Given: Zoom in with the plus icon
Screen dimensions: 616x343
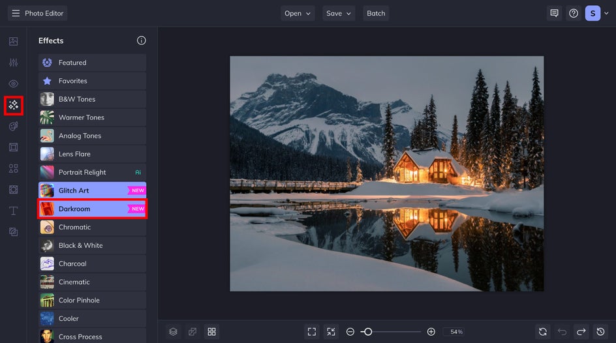Looking at the screenshot, I should click(x=431, y=332).
